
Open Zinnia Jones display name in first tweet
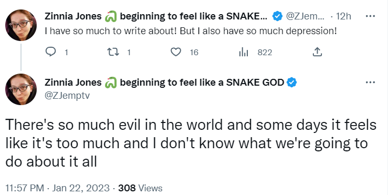click(73, 16)
